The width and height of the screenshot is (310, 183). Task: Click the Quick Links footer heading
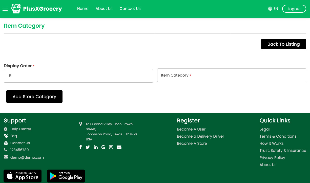[275, 121]
